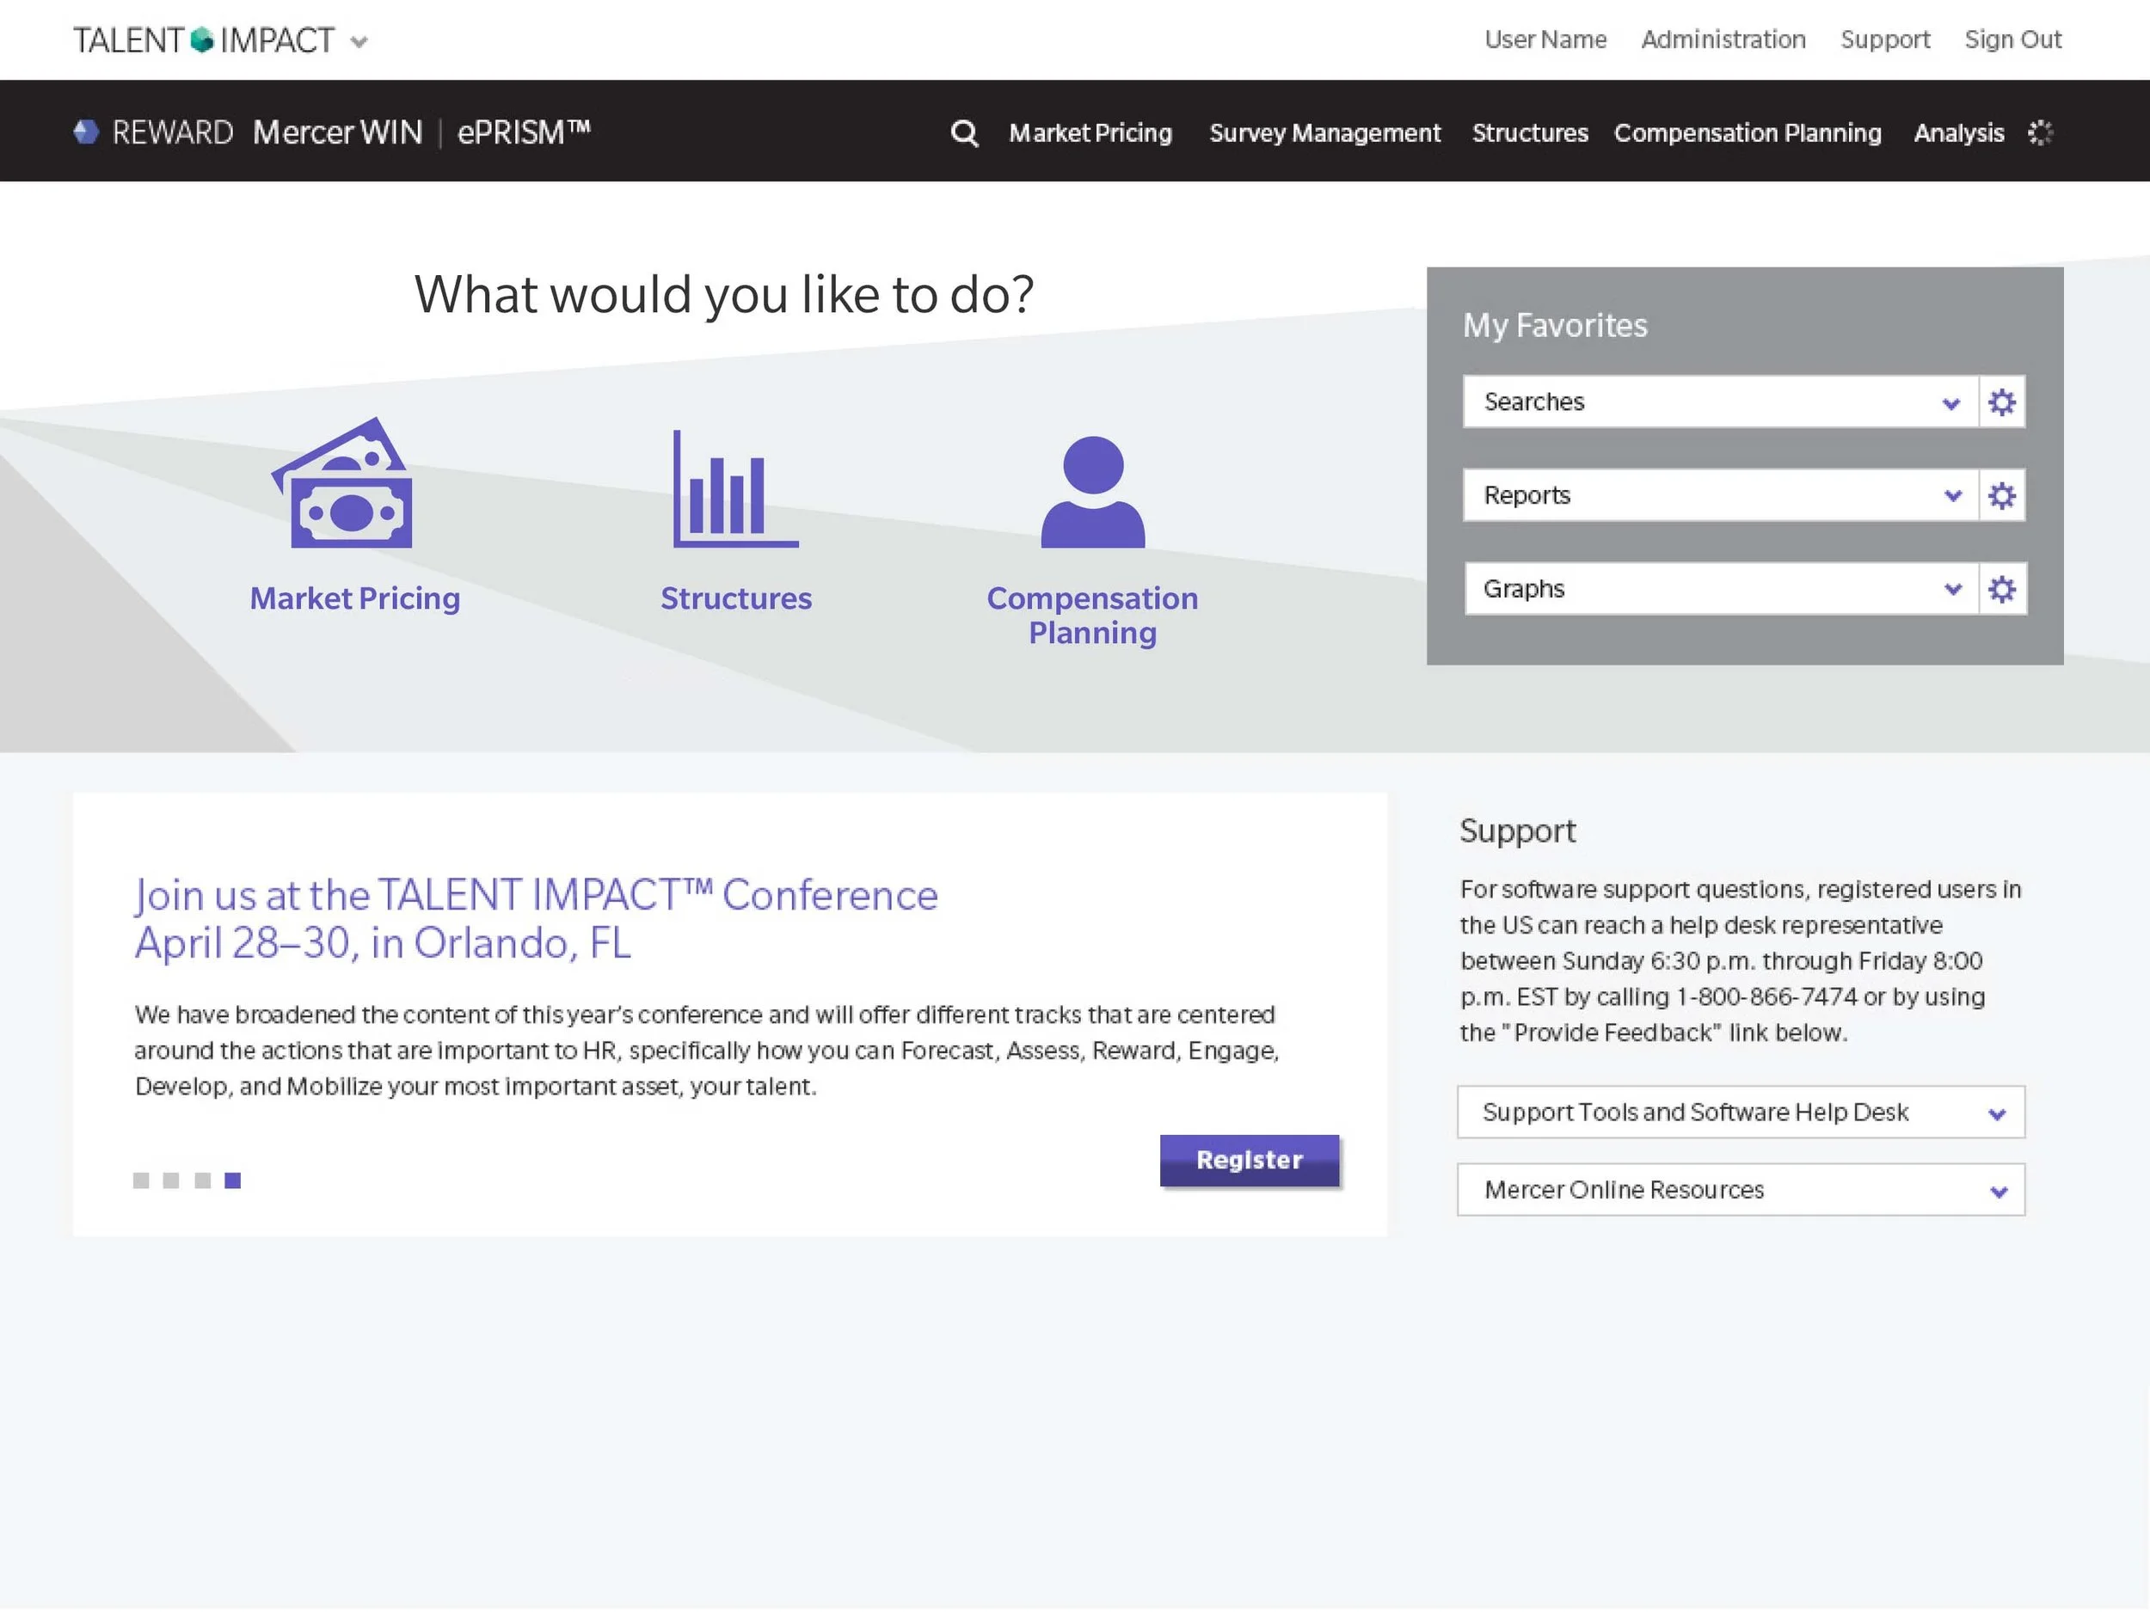Image resolution: width=2150 pixels, height=1612 pixels.
Task: Open settings gear for Graphs favorites
Action: (2001, 589)
